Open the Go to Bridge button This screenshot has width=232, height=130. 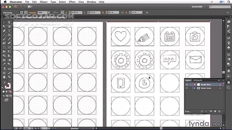point(22,7)
